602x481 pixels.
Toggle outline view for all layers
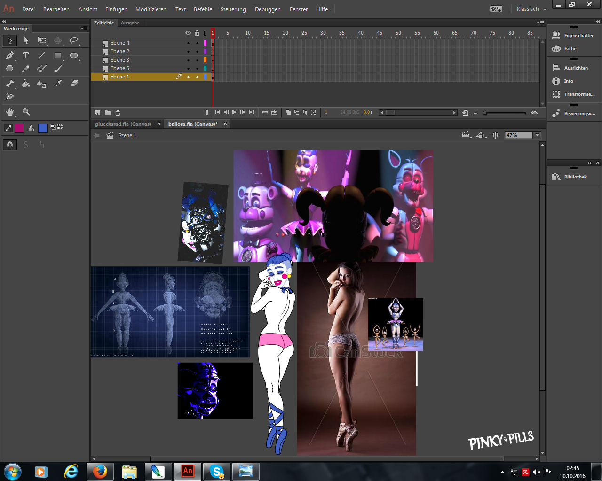click(x=205, y=33)
